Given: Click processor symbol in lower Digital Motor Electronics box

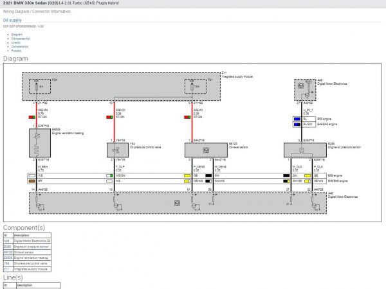Looking at the screenshot, I should click(177, 203).
